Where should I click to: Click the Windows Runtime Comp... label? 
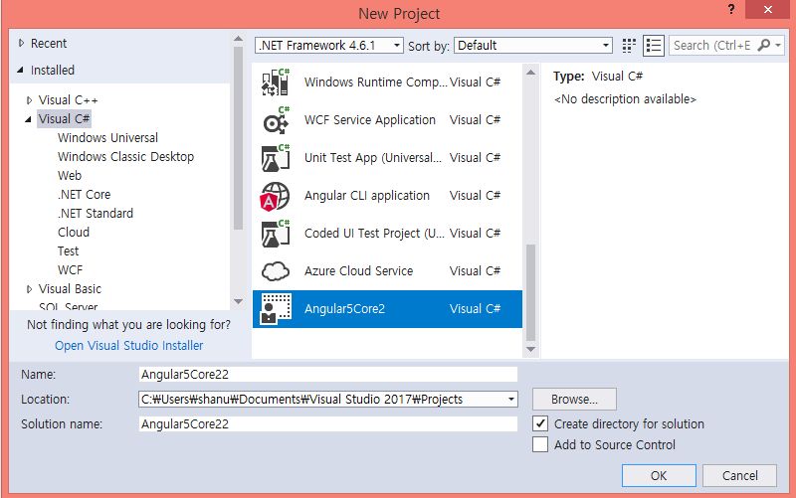coord(376,83)
